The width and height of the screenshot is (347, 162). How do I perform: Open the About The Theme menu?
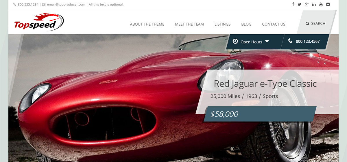pos(147,24)
